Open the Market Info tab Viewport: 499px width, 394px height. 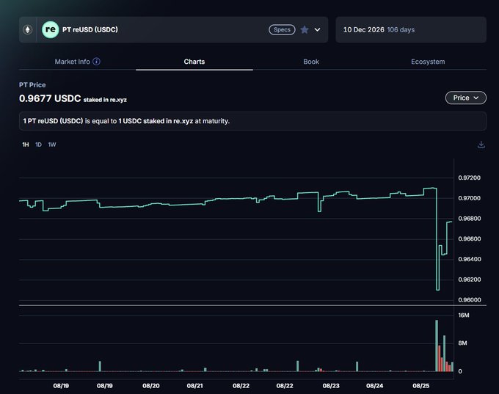click(x=72, y=62)
